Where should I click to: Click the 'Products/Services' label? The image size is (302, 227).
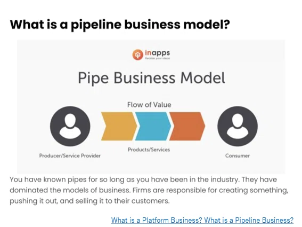[x=149, y=150]
